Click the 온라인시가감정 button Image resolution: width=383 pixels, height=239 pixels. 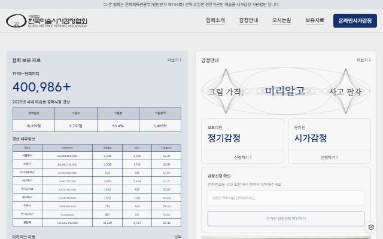[x=355, y=21]
